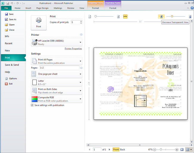Increase copies of print job stepper

click(x=81, y=21)
